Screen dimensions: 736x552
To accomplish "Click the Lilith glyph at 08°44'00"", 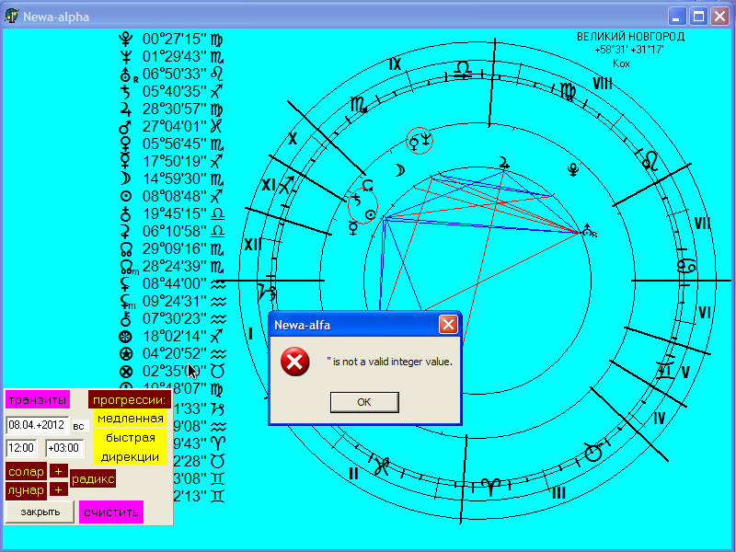I will 125,283.
